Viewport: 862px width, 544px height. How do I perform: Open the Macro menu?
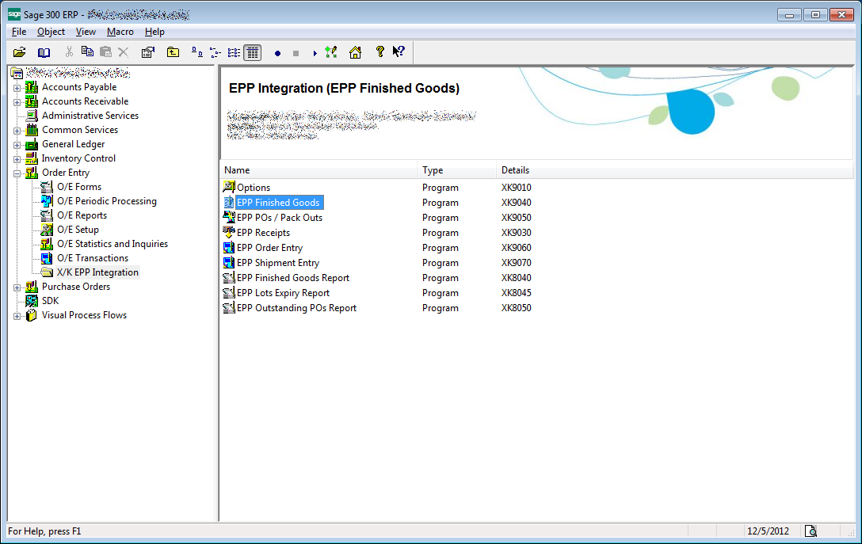(120, 32)
